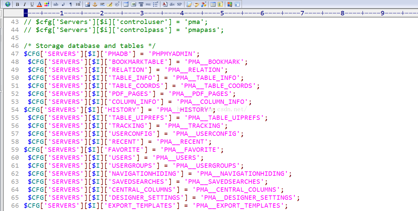Image resolution: width=418 pixels, height=211 pixels.
Task: Click 'PMA__TABLE_INFO' value on line 50
Action: tap(206, 78)
